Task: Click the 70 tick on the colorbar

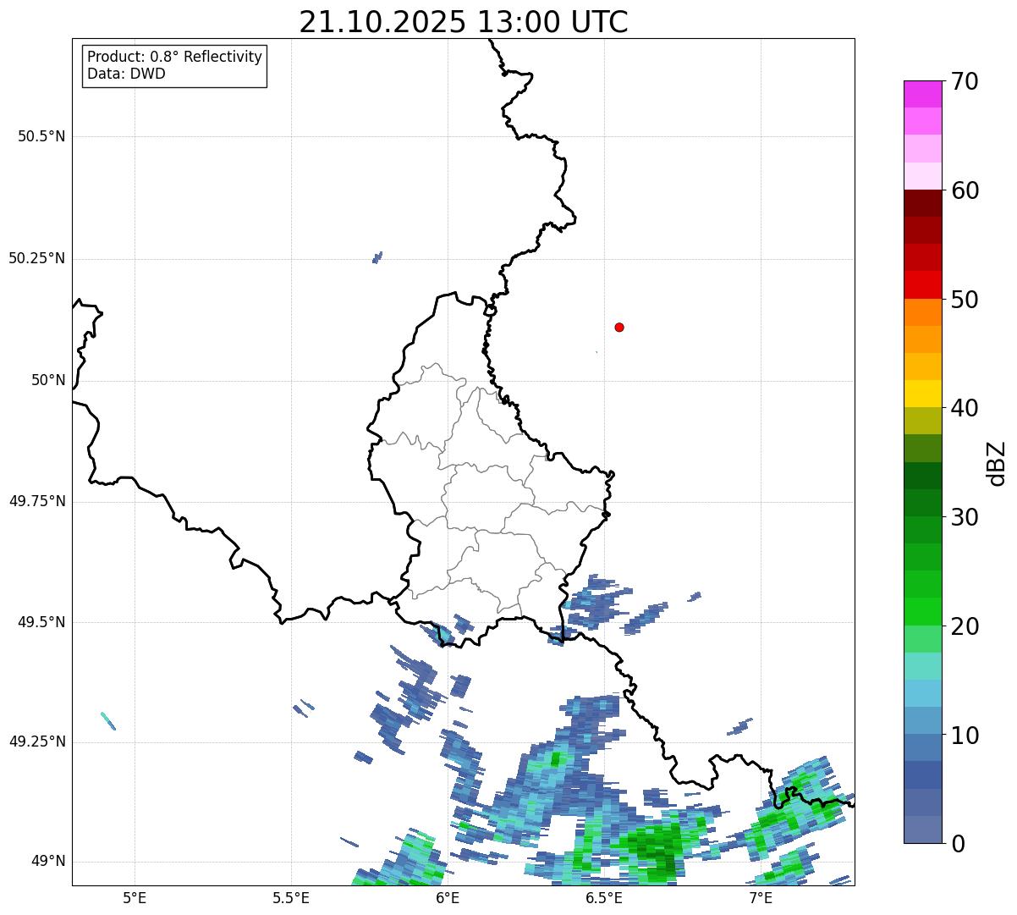Action: 965,82
